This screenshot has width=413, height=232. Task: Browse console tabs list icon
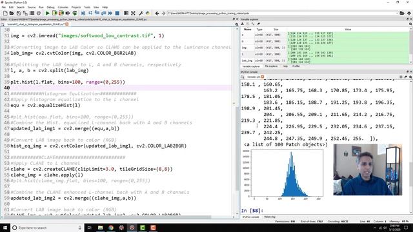coord(243,77)
